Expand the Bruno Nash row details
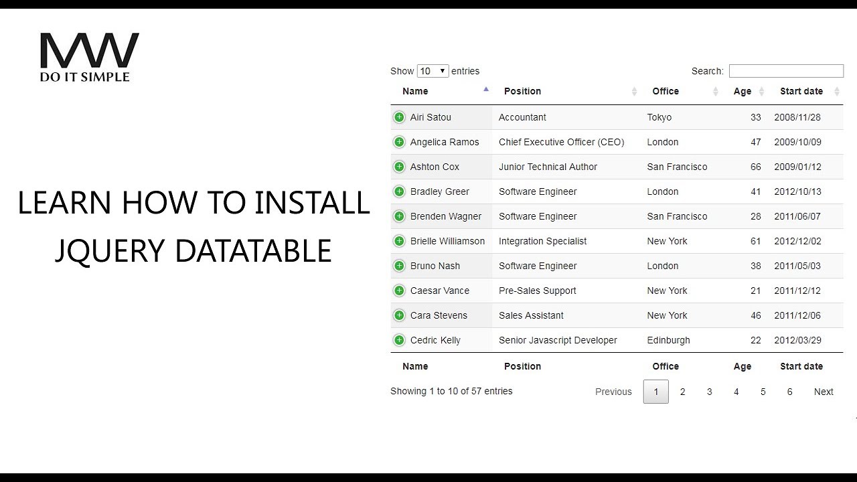Viewport: 857px width, 482px height. 399,266
